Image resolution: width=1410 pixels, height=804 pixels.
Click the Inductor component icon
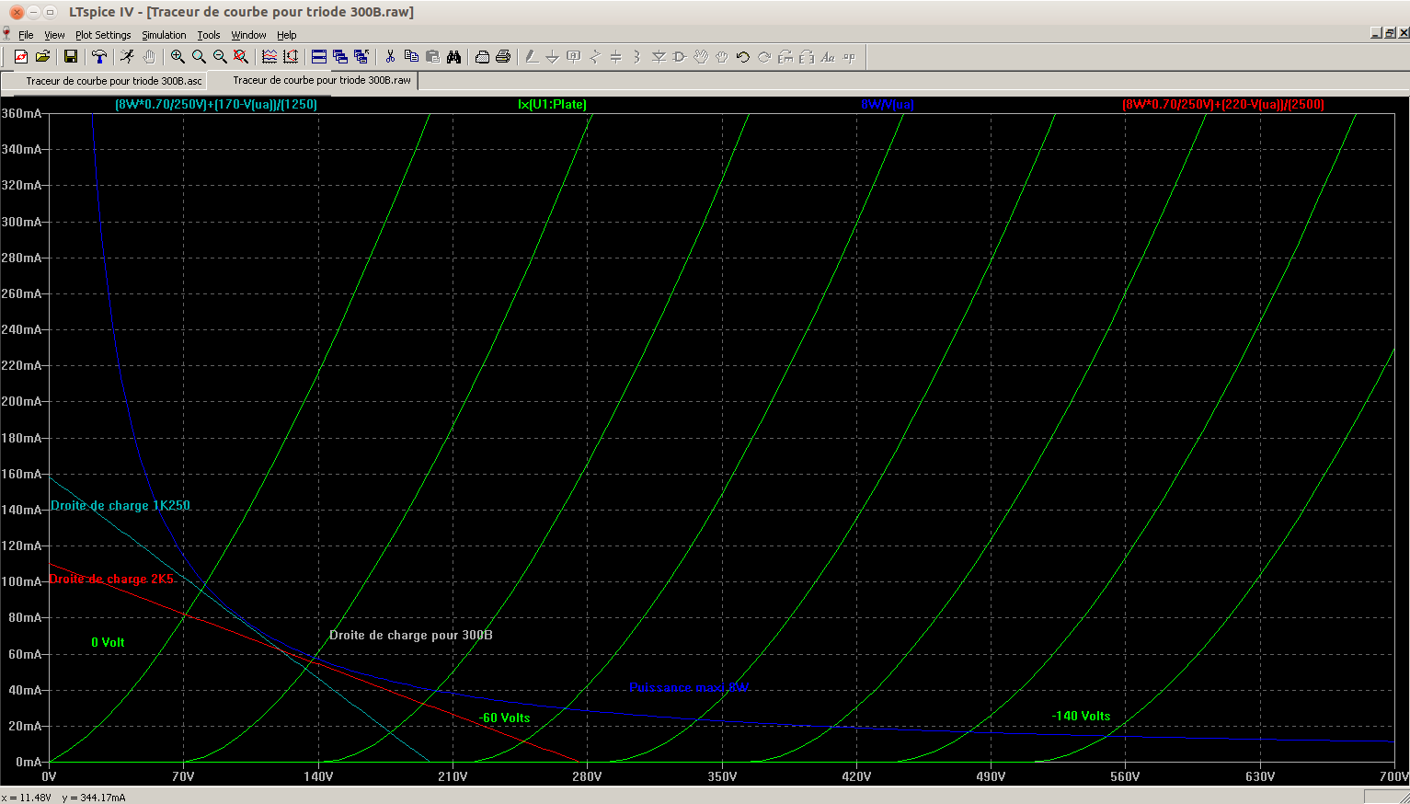tap(637, 57)
